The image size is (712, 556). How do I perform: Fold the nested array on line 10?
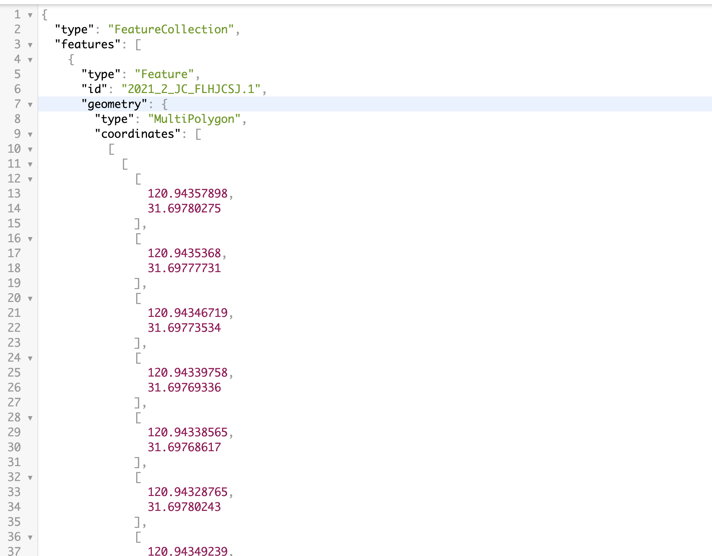[x=30, y=149]
